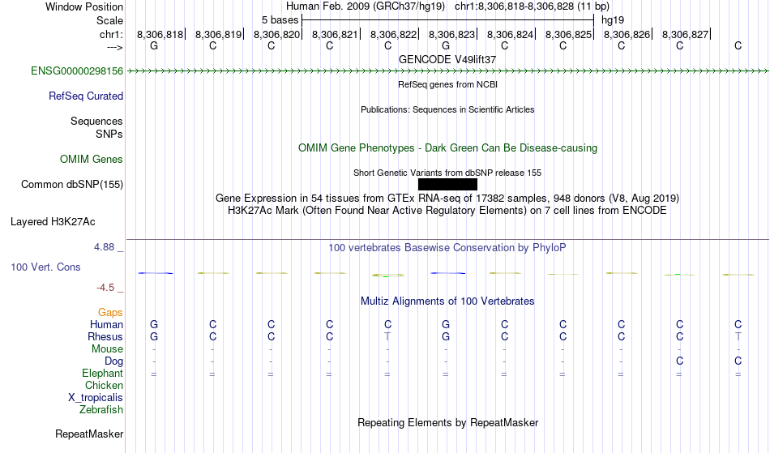Click the Scale label
Viewport: 770px width, 453px height.
click(110, 20)
